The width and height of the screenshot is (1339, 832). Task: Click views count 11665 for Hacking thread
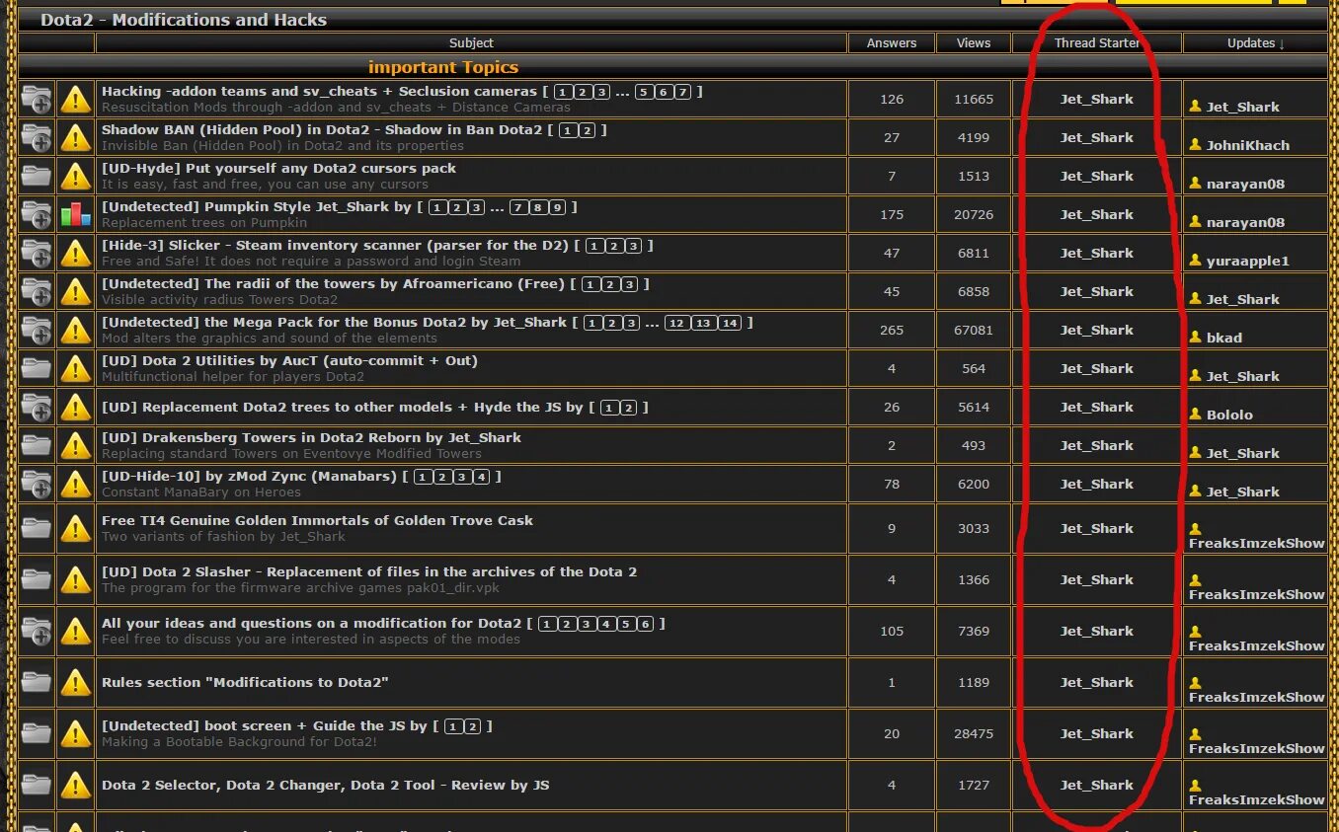[x=974, y=99]
